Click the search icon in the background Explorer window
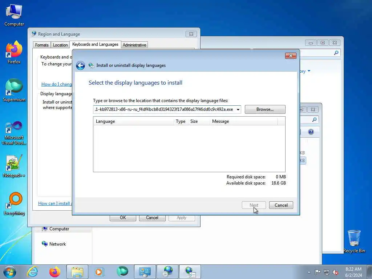372x279 pixels. (336, 53)
